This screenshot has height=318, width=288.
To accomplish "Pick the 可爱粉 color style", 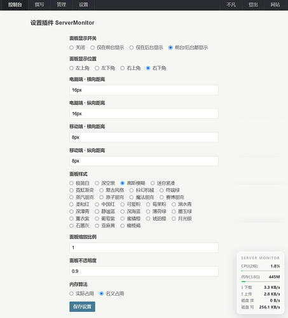I will (x=122, y=204).
